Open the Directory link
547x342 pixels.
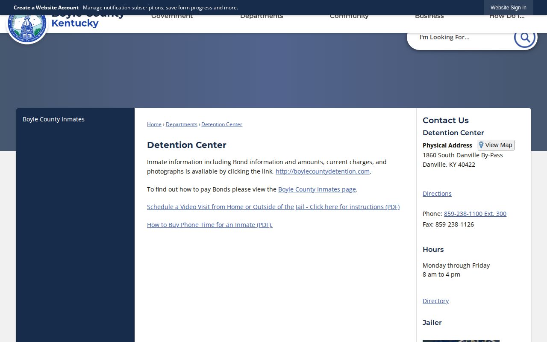point(436,301)
